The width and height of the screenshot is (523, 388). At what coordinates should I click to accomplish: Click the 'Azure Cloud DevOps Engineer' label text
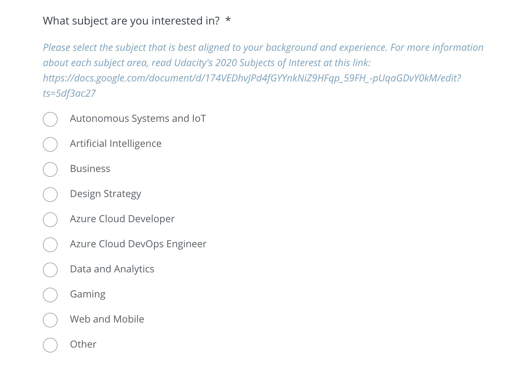tap(138, 244)
